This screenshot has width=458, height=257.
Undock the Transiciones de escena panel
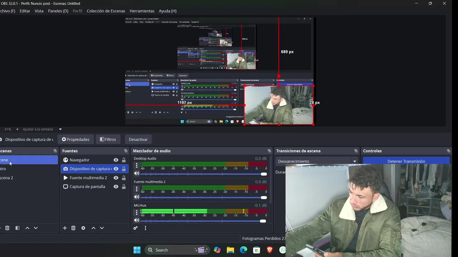[356, 151]
